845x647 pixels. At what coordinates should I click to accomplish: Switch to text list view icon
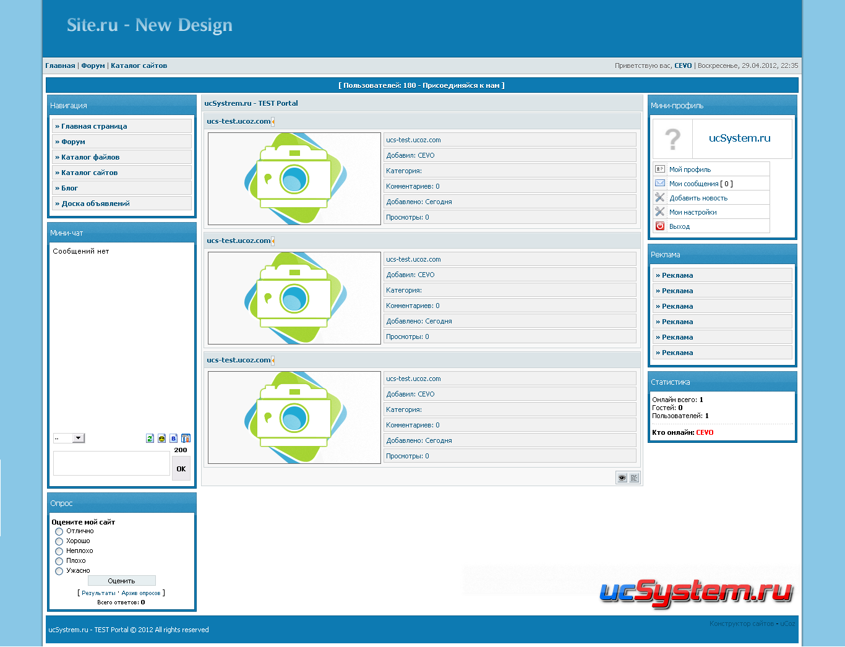[x=634, y=478]
